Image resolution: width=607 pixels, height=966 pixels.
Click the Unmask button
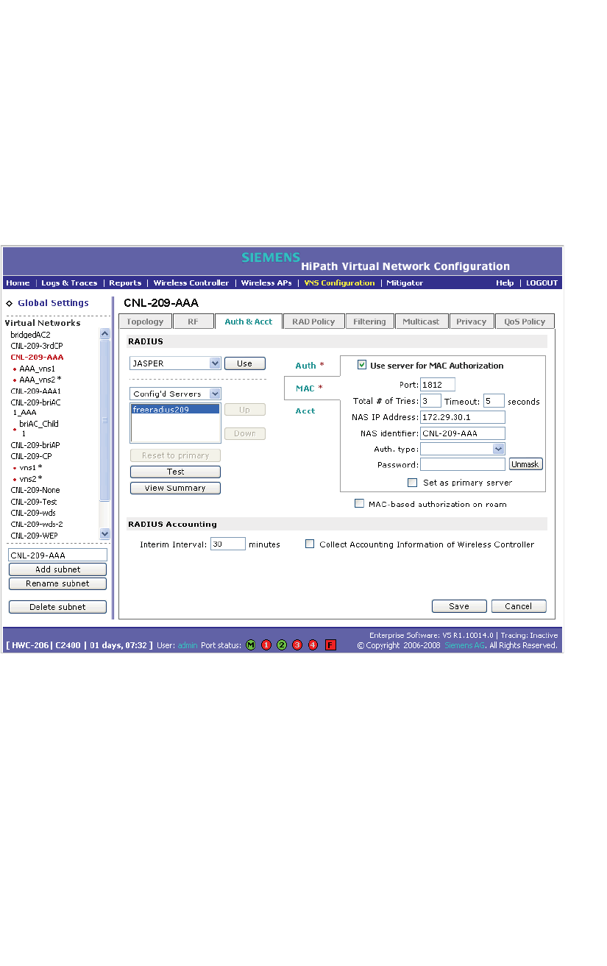pos(525,464)
